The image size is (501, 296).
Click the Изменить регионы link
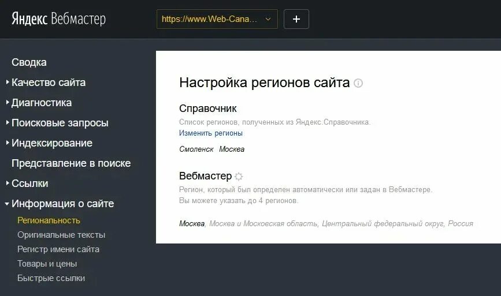(210, 133)
